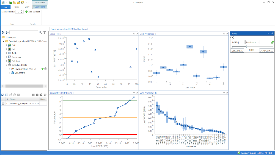
Task: Select the S3analyse root tree item
Action: click(x=11, y=37)
